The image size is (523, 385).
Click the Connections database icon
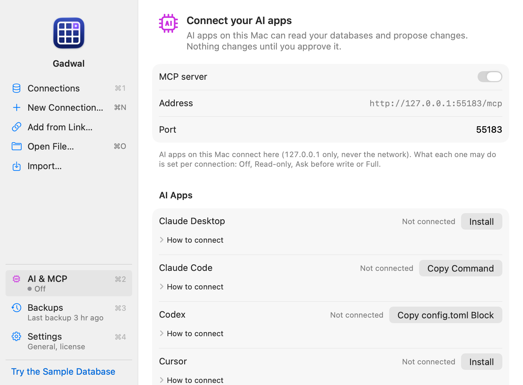coord(17,88)
